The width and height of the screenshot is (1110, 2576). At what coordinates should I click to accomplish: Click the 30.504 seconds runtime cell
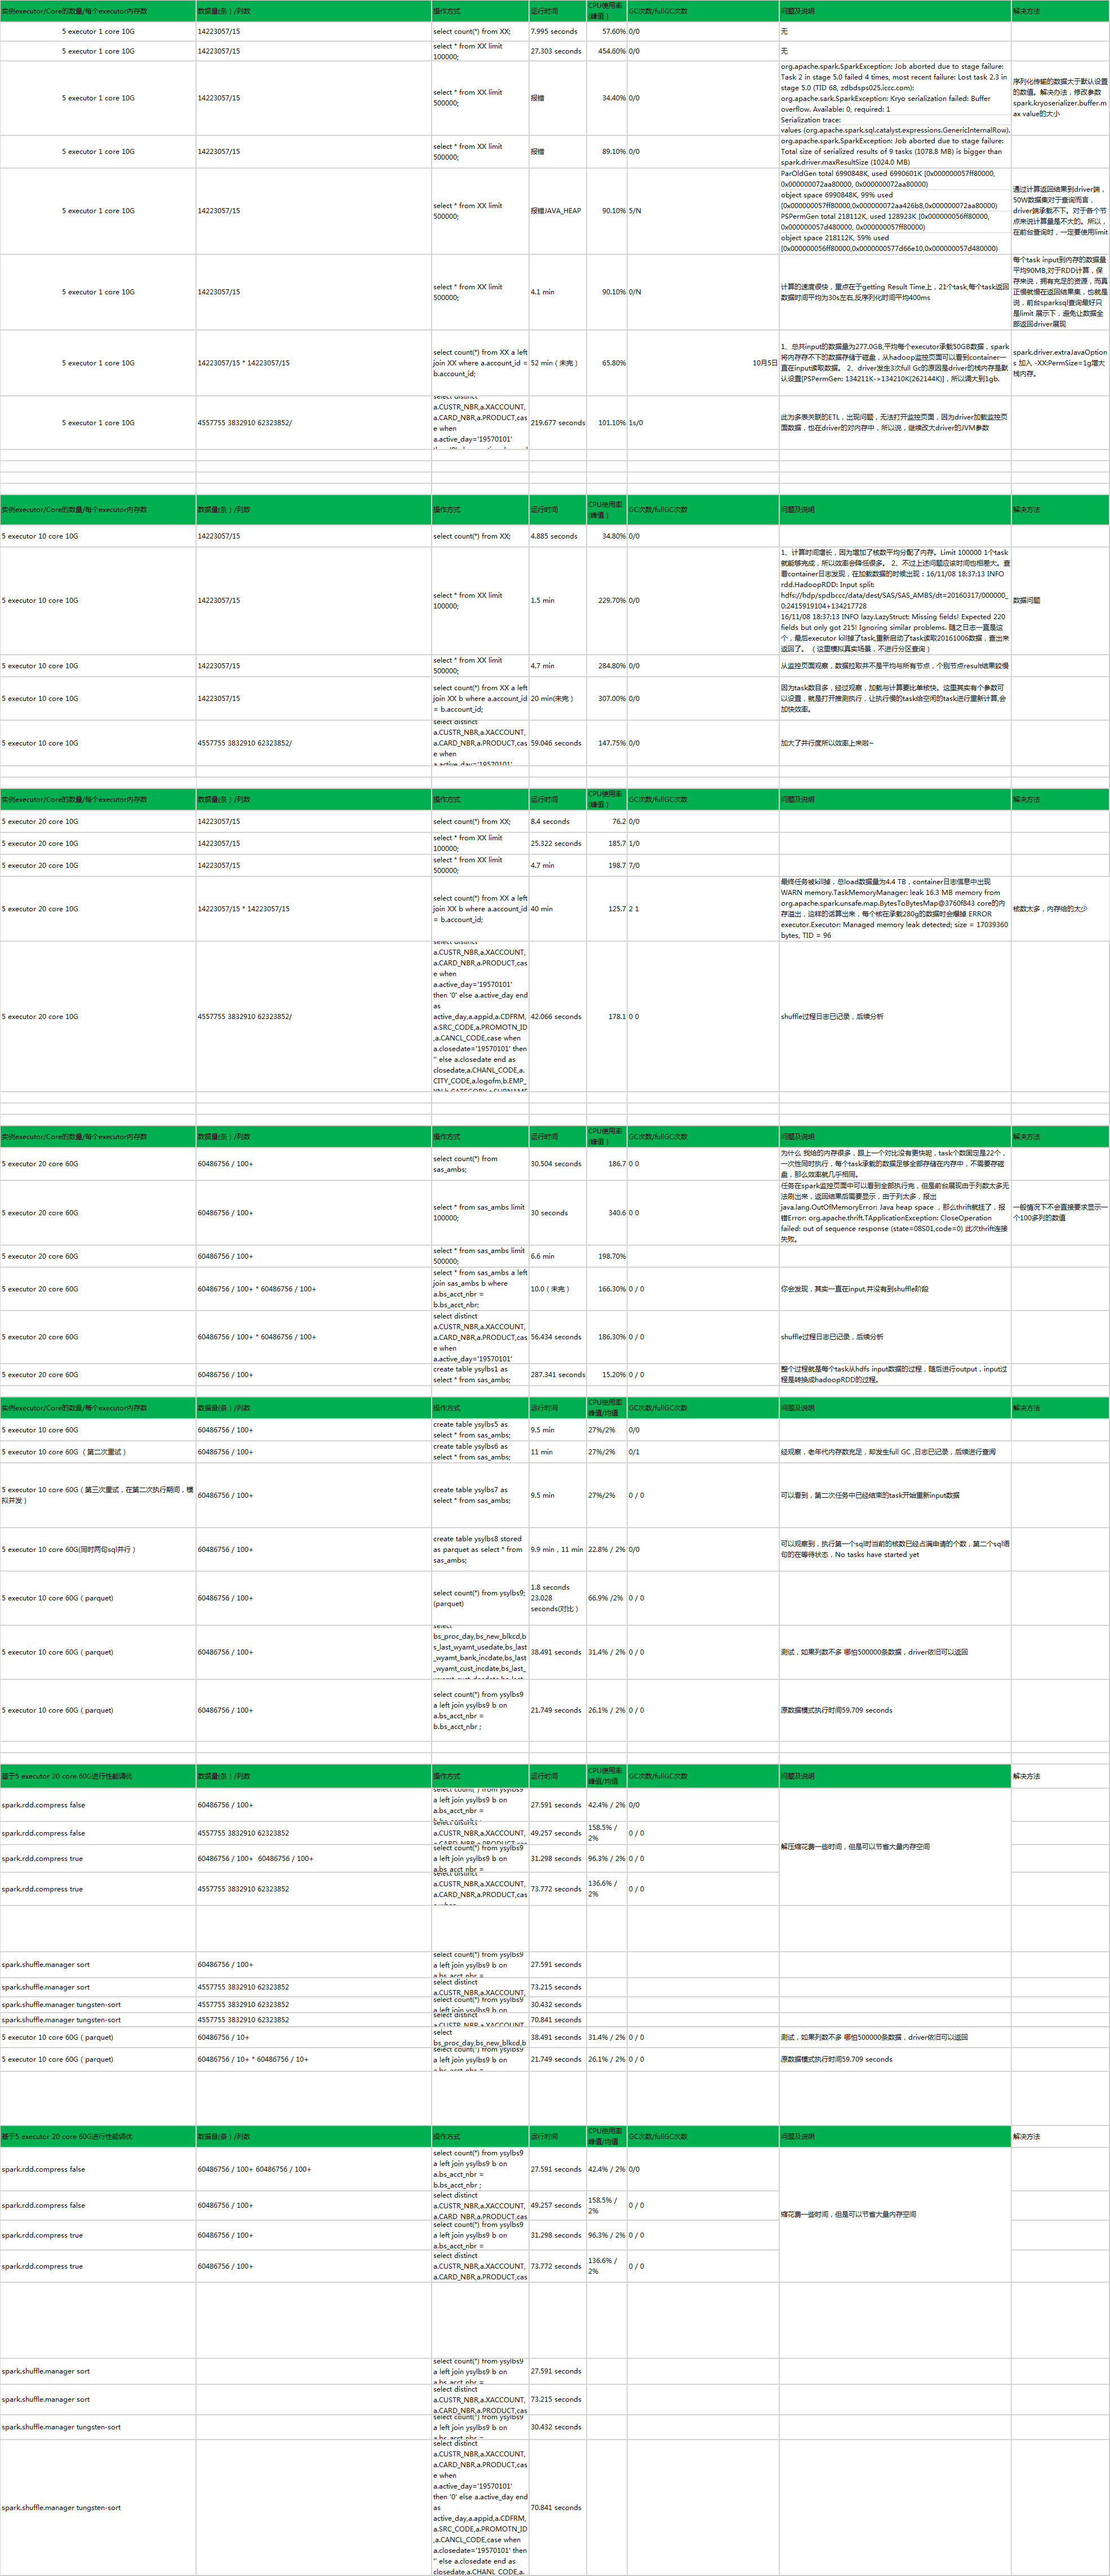(557, 1164)
